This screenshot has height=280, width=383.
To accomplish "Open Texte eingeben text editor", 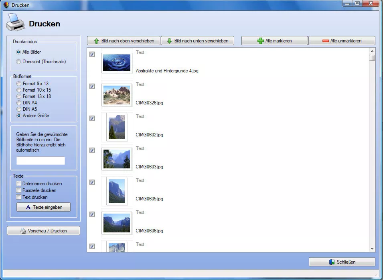I will click(43, 207).
